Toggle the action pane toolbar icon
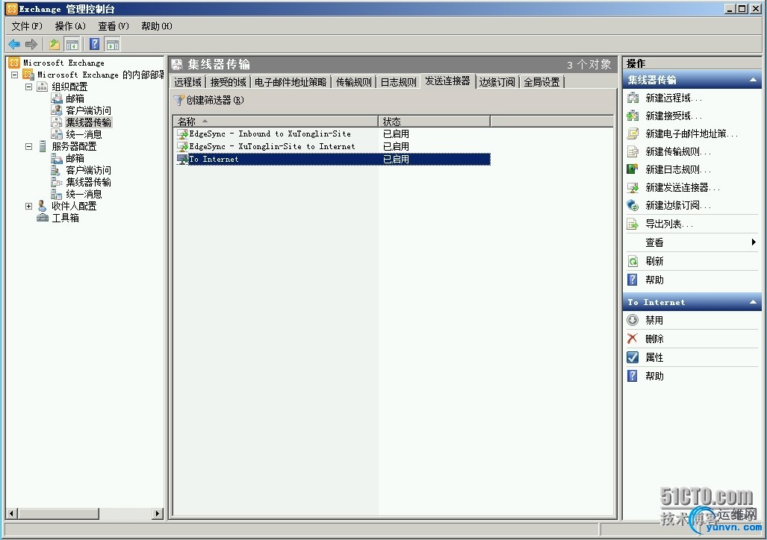Screen dimensions: 767x540 [113, 45]
